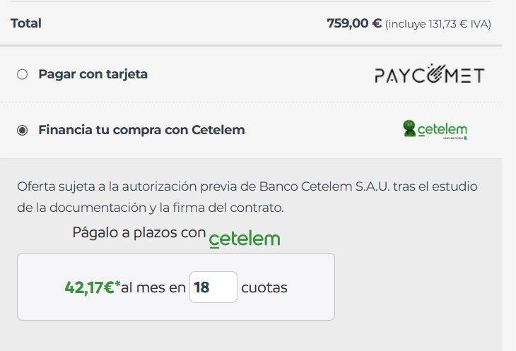Click the "Pagar con tarjeta" label text
Image resolution: width=516 pixels, height=351 pixels.
pyautogui.click(x=93, y=74)
